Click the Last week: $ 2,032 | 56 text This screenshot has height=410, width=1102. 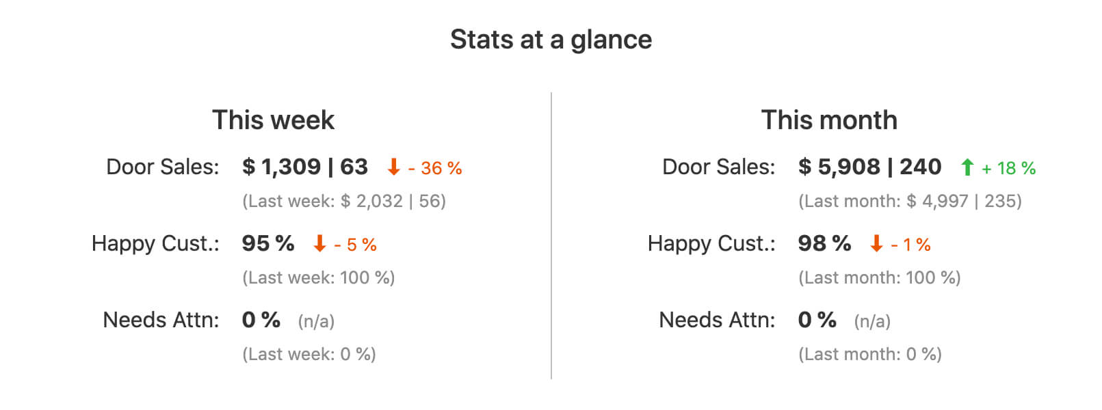[x=344, y=201]
